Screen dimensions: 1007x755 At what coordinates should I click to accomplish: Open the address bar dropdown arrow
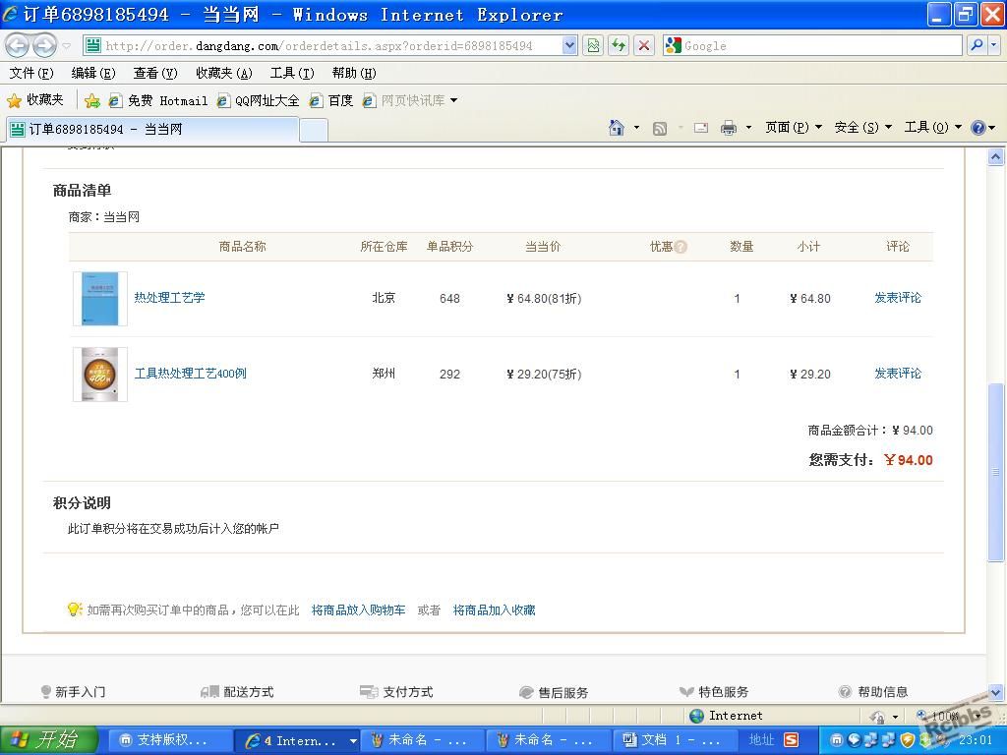tap(569, 45)
